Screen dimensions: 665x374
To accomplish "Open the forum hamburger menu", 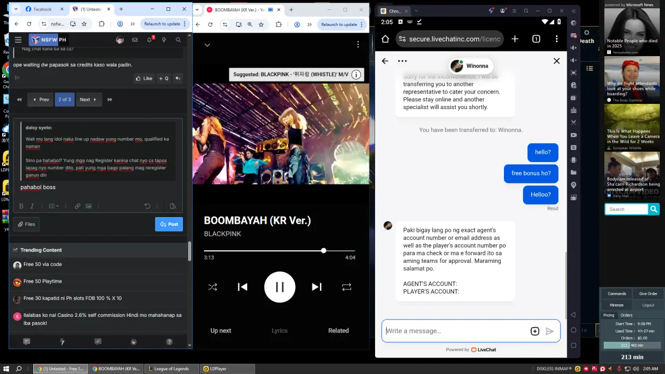I will click(18, 40).
